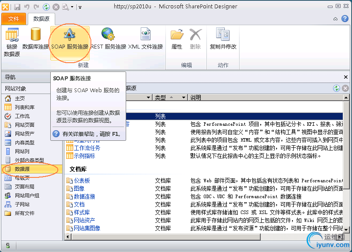The height and width of the screenshot is (252, 352).
Task: Close the data source tab with X
Action: (x=346, y=77)
